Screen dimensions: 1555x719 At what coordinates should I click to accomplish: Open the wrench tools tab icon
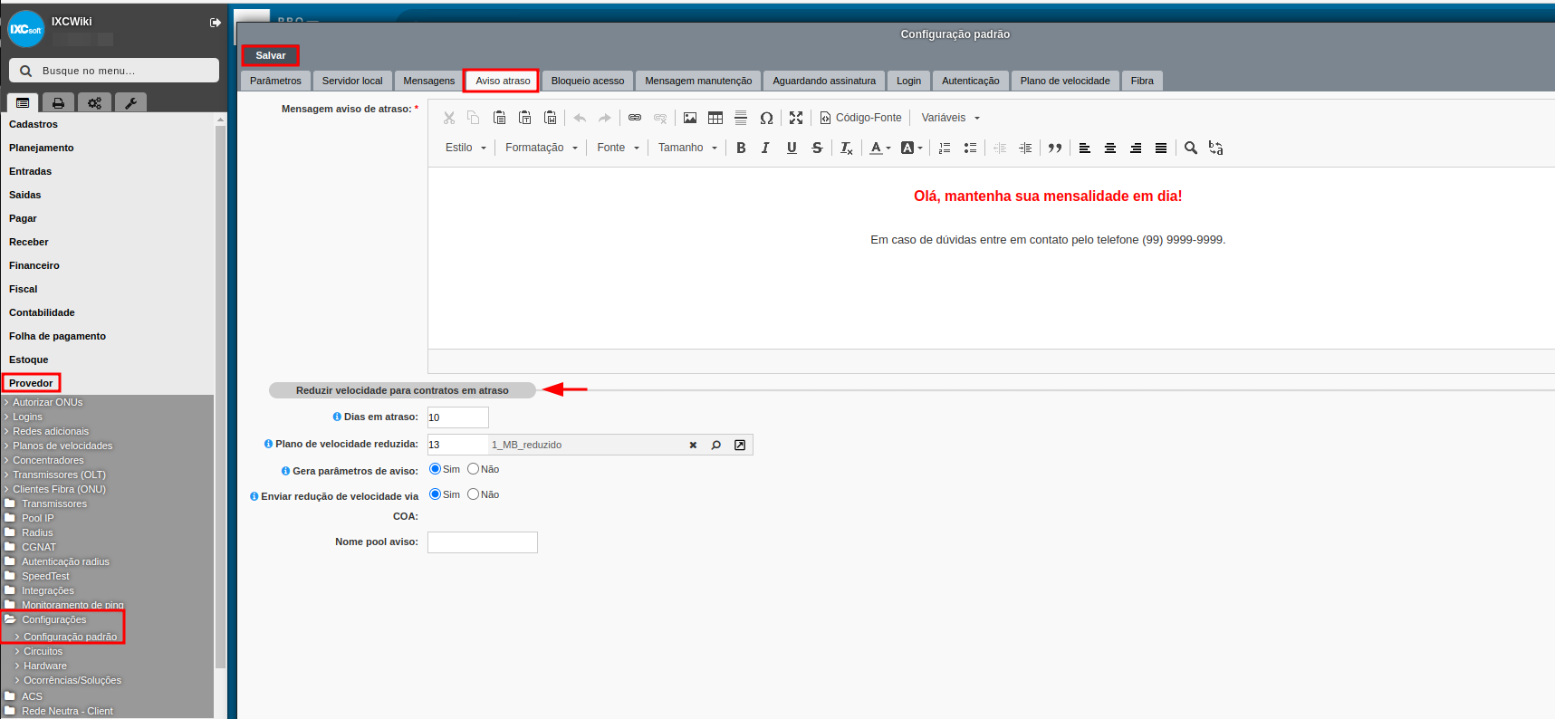tap(130, 103)
